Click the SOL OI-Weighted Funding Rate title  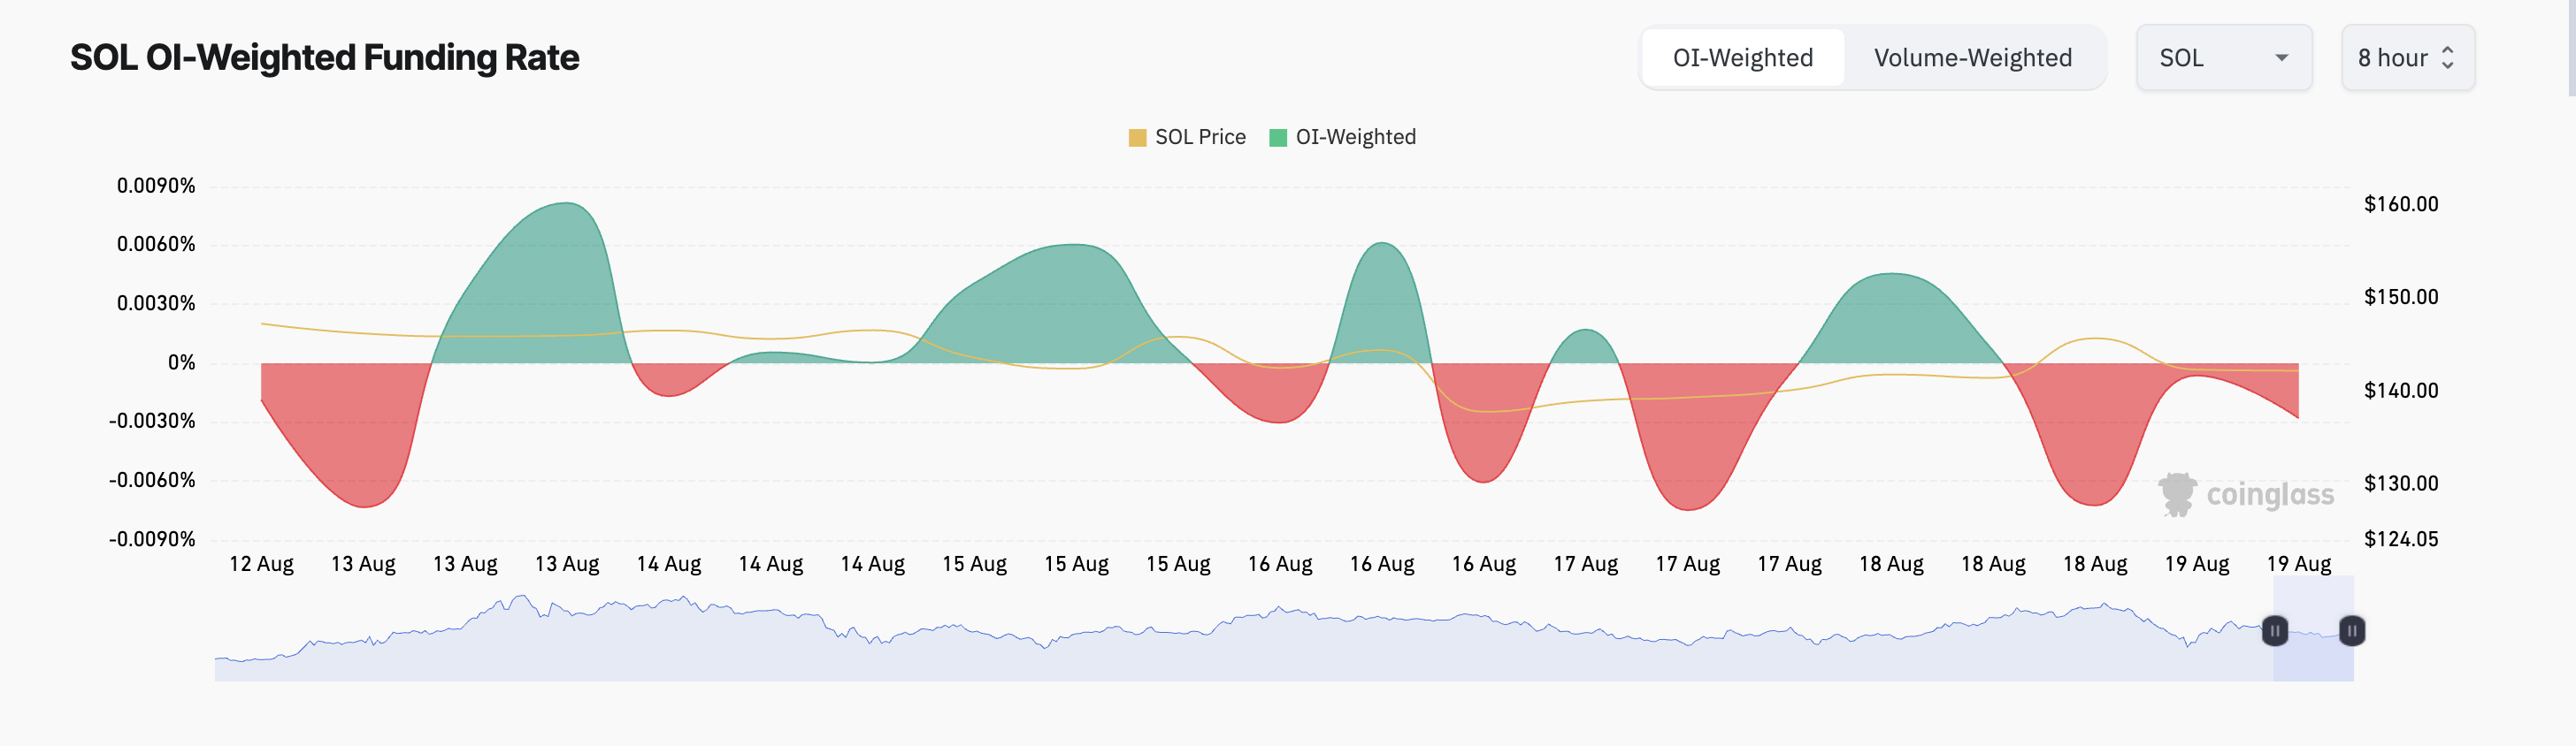[324, 58]
